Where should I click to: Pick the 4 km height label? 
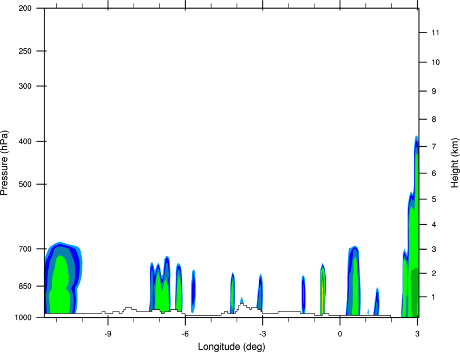[x=434, y=225]
